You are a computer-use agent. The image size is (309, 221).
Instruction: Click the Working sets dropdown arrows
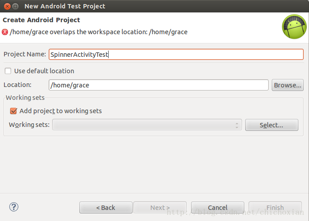237,125
